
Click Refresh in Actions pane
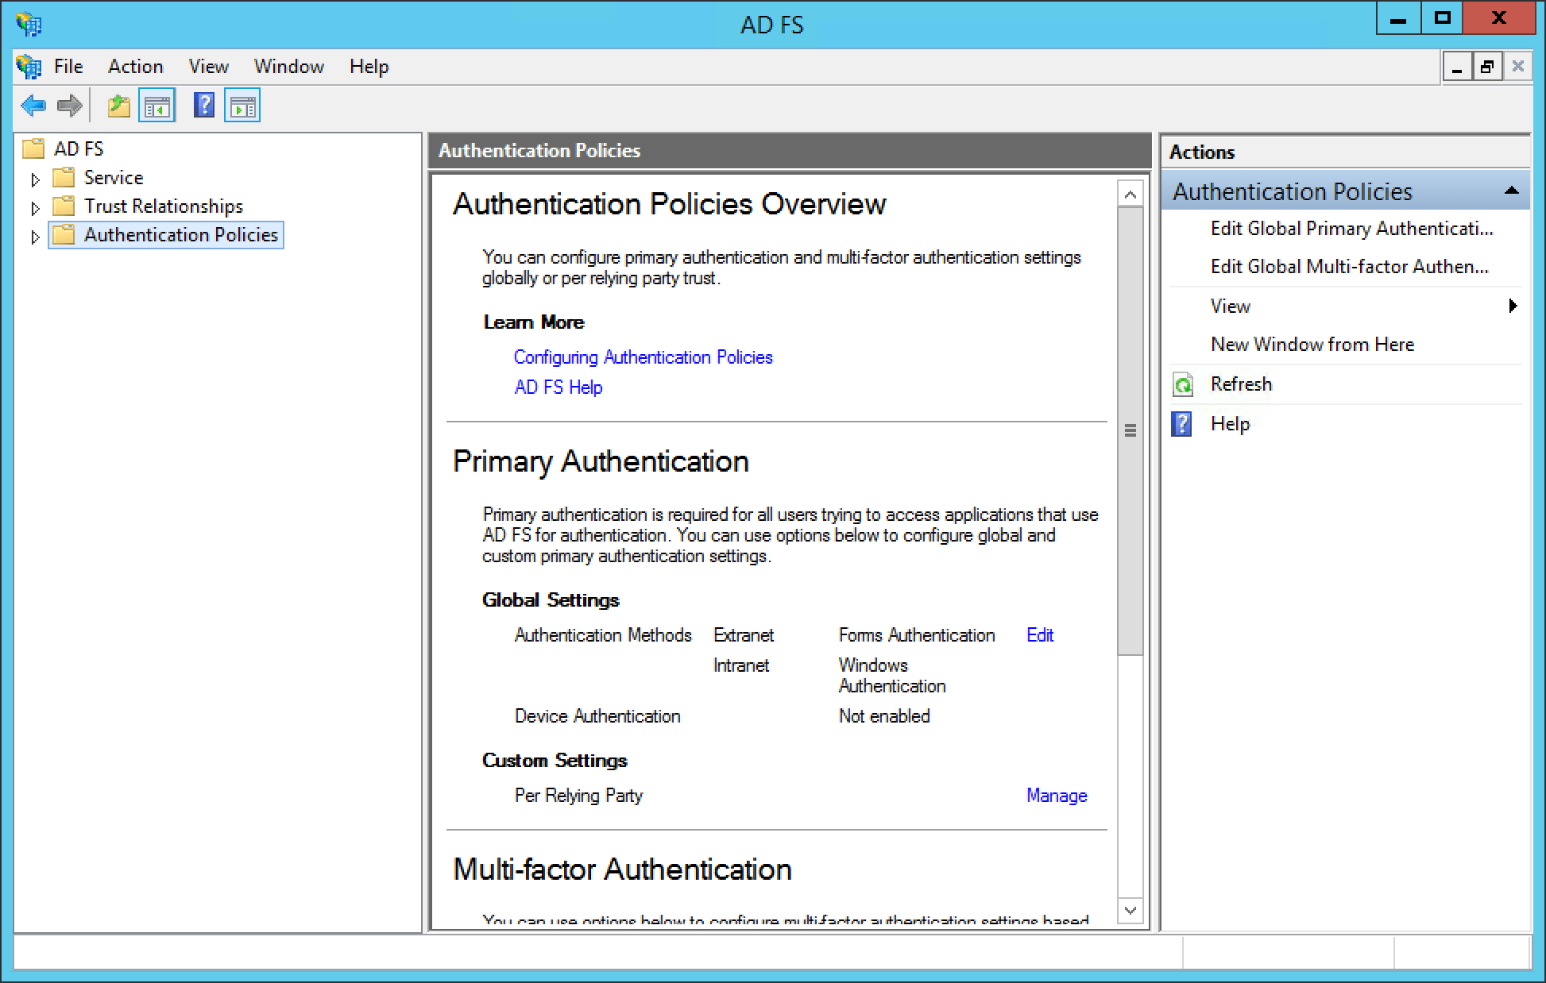[1241, 384]
